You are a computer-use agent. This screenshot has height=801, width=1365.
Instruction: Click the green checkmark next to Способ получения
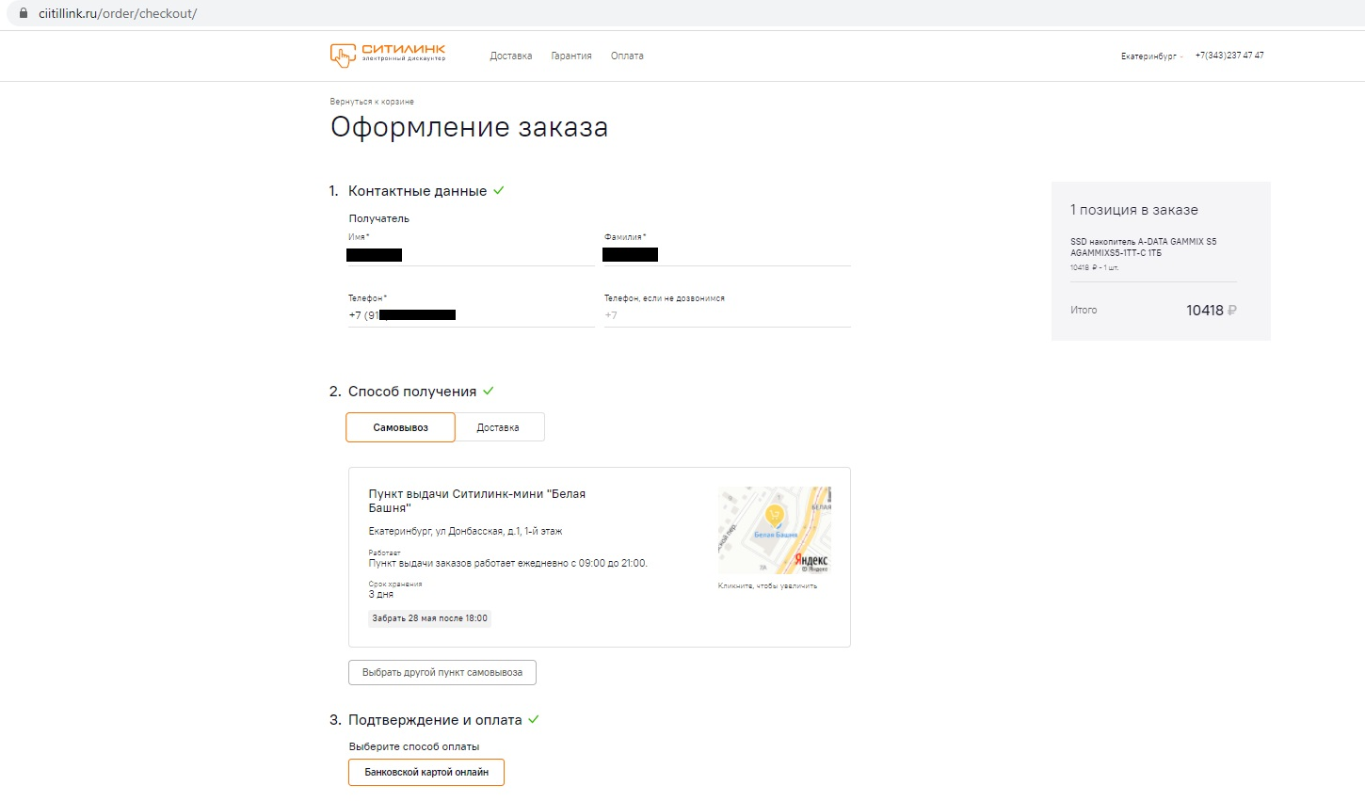click(489, 391)
